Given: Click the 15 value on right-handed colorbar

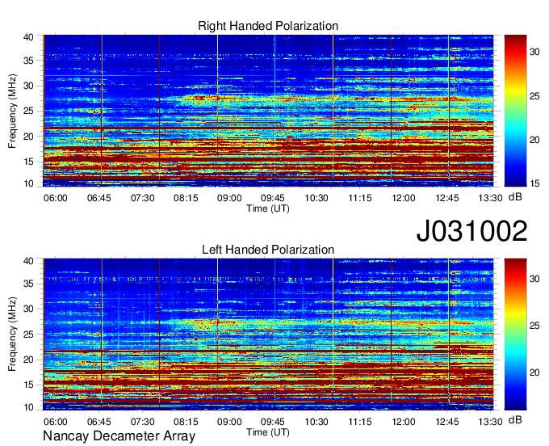Looking at the screenshot, I should tap(534, 183).
